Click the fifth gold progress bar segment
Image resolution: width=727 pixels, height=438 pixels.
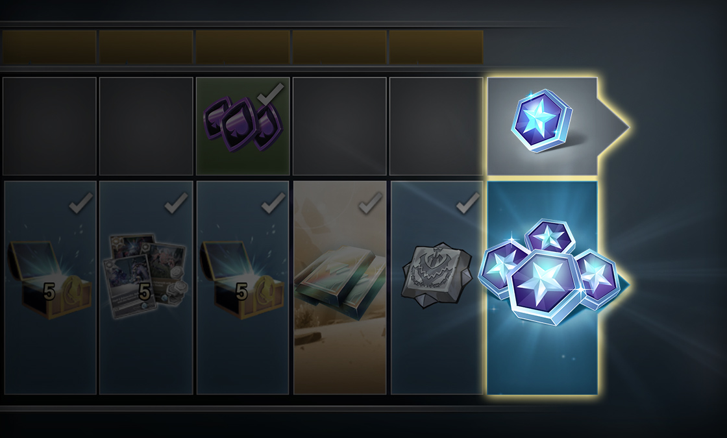coord(436,47)
